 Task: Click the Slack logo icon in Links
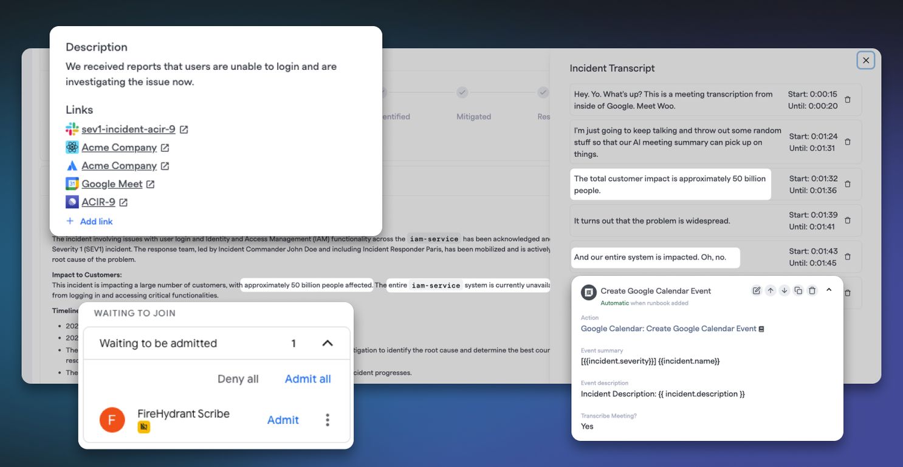coord(72,129)
